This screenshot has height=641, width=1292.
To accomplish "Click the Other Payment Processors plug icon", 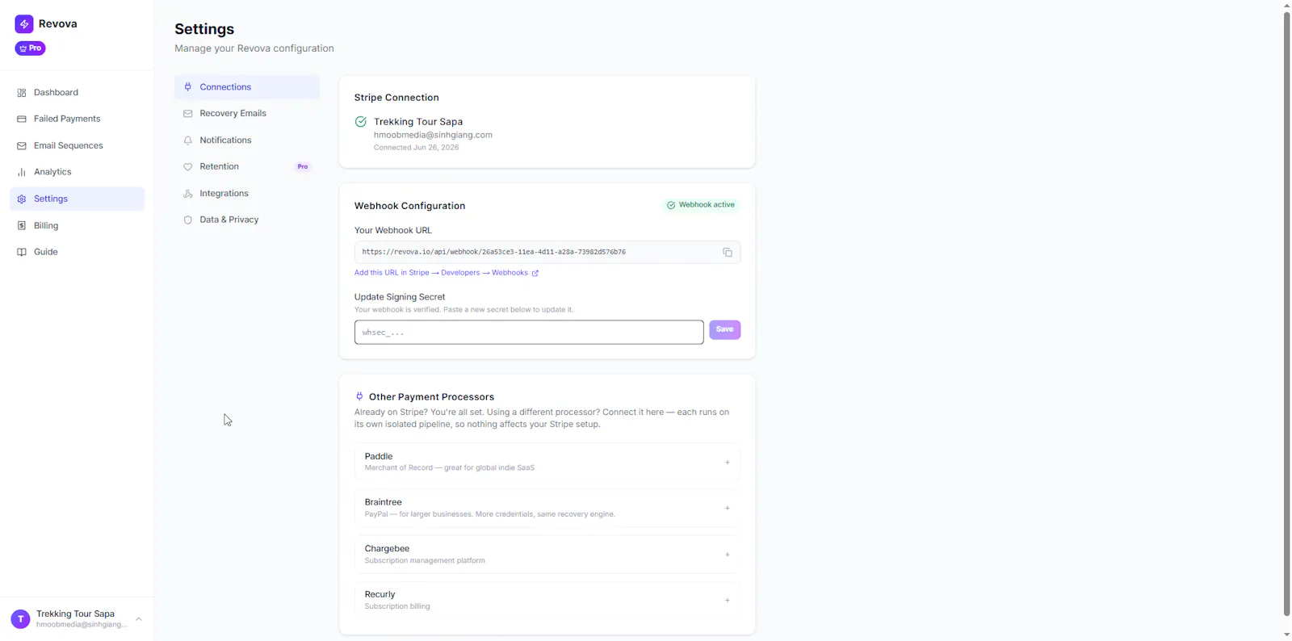I will (359, 396).
